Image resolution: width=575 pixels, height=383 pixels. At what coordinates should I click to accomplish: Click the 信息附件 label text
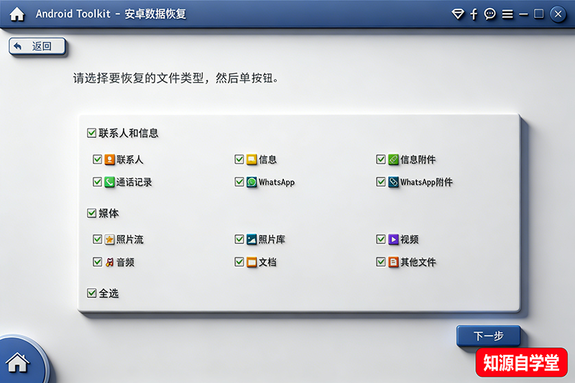[x=418, y=160]
